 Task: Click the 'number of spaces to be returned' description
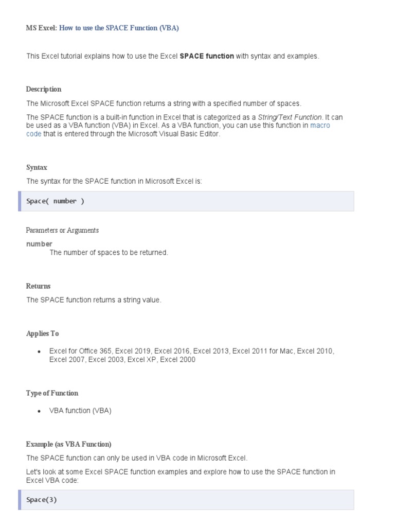coord(109,253)
